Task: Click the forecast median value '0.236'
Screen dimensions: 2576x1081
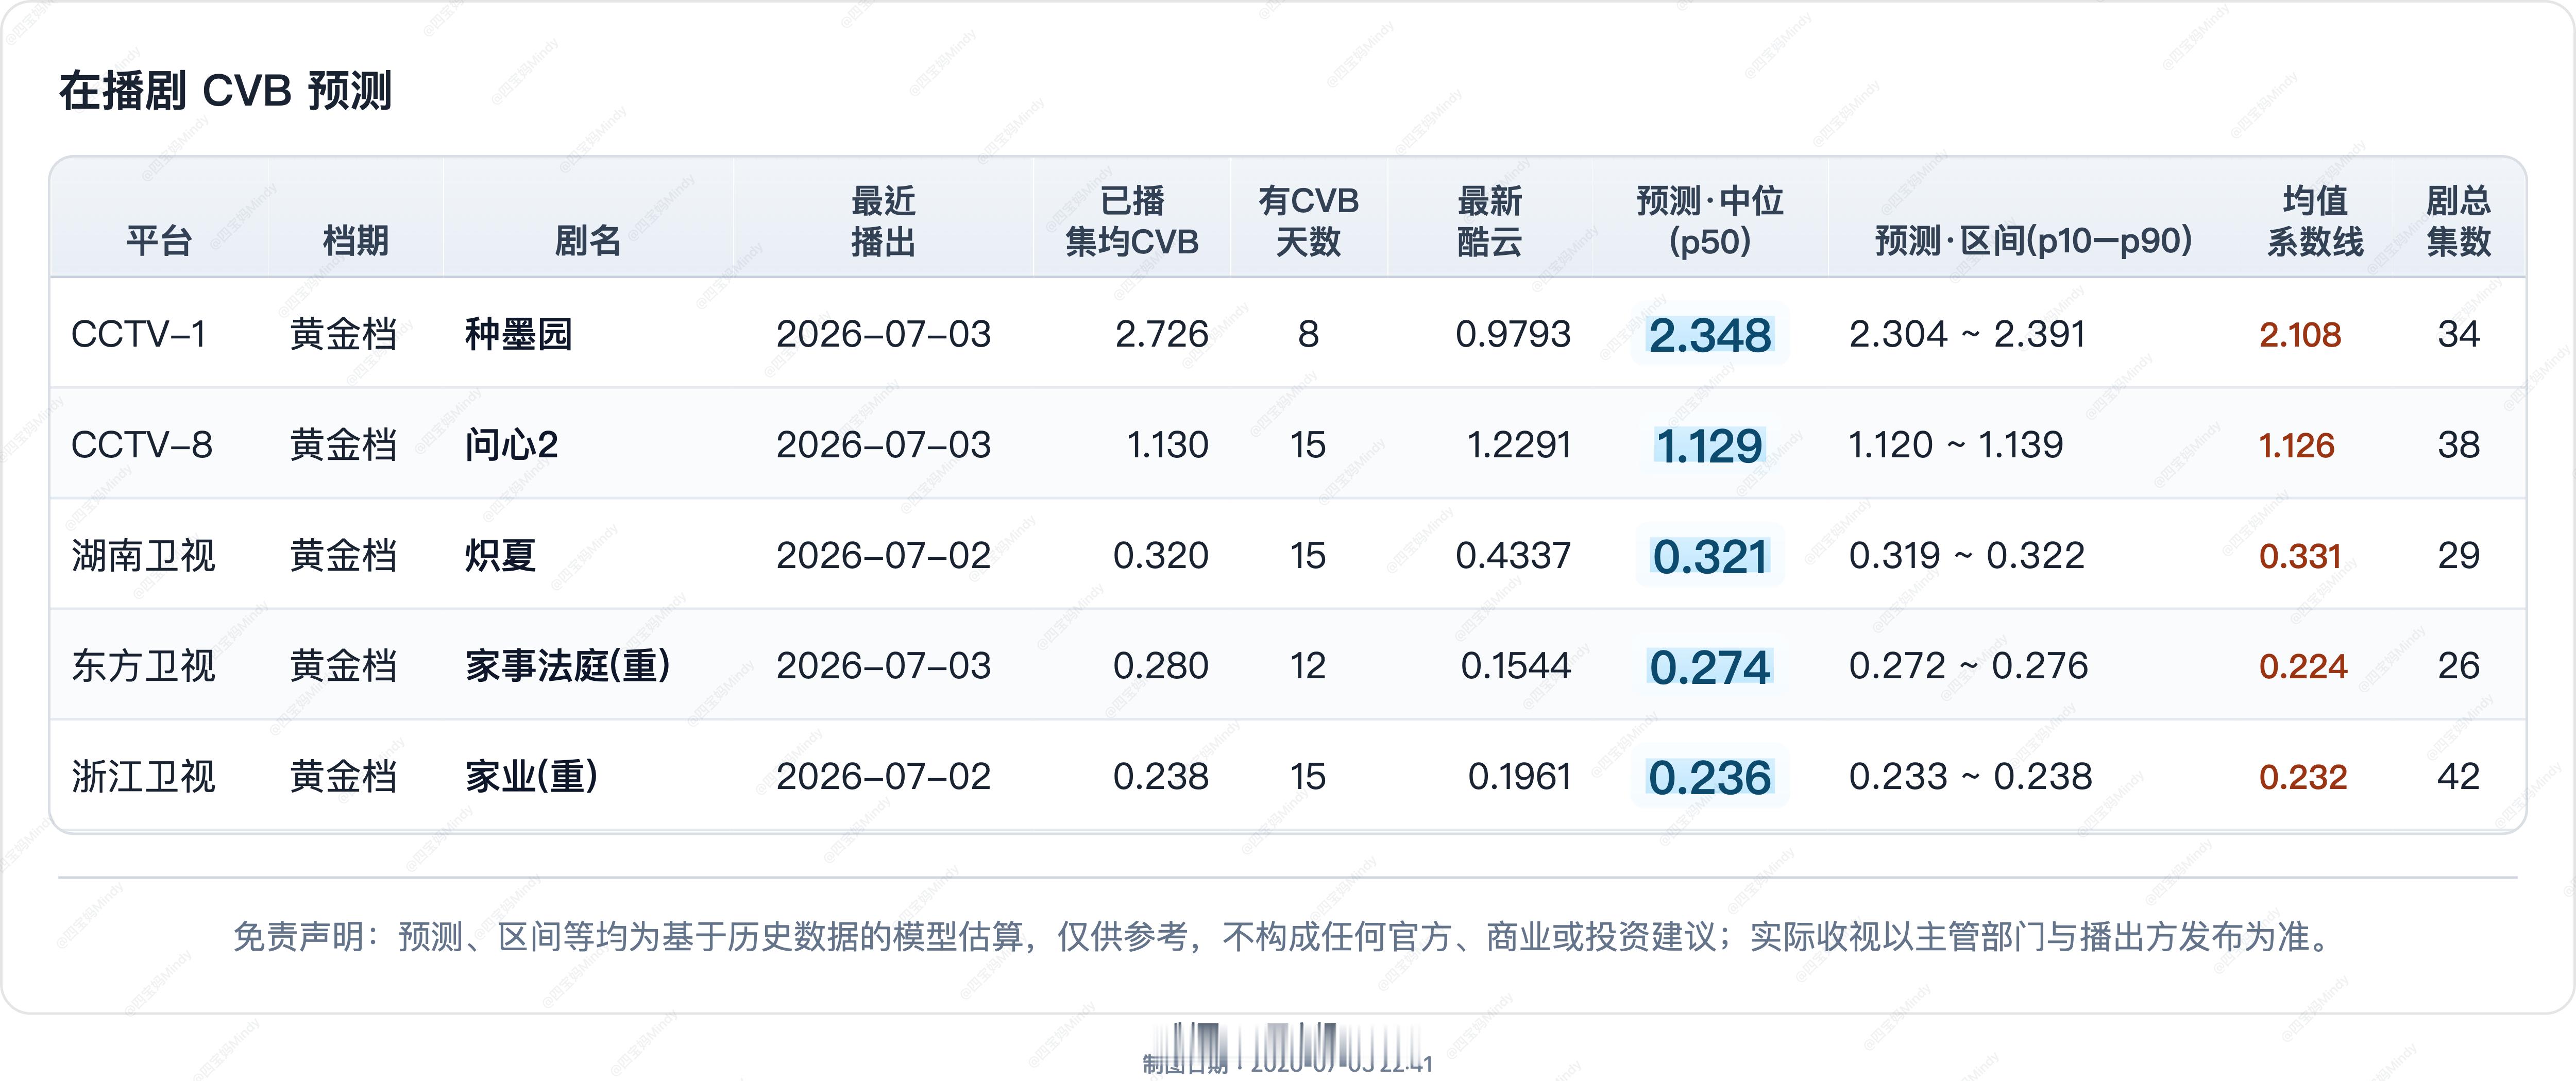Action: coord(1710,778)
